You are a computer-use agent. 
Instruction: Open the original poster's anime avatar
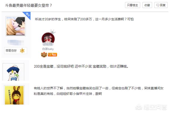point(16,26)
